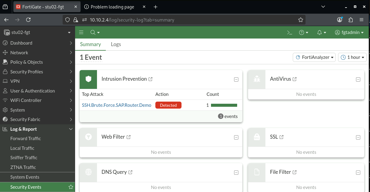Switch to the Logs tab

tap(116, 44)
